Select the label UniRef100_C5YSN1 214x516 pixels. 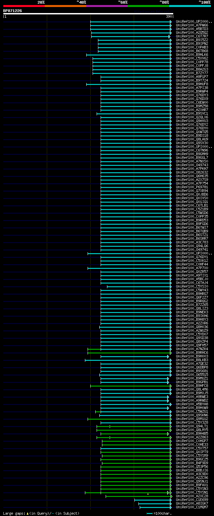pos(192,493)
